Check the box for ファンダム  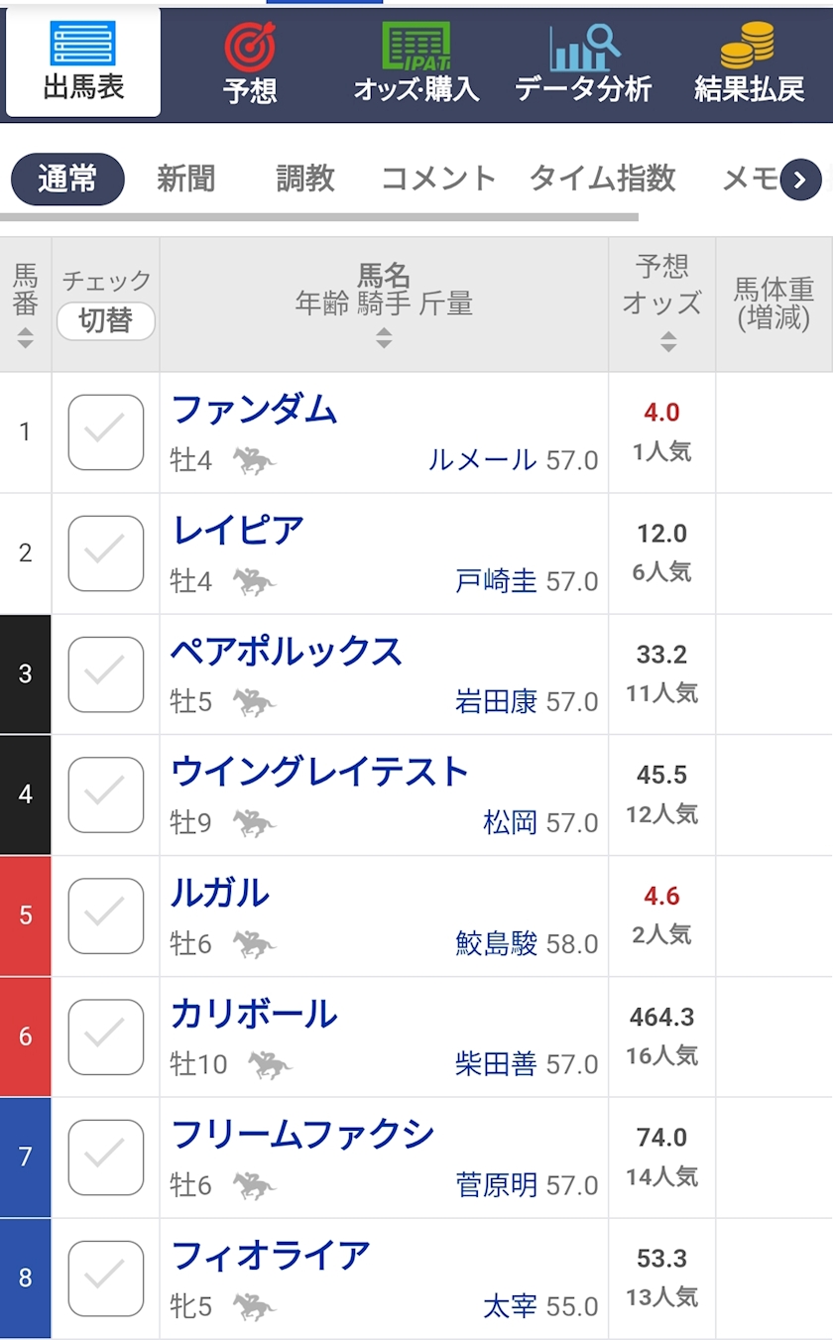(x=105, y=432)
